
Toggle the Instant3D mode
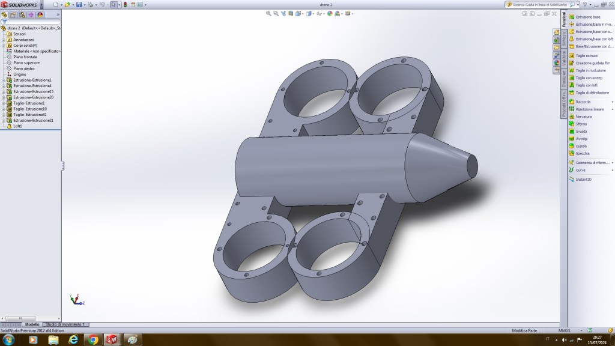(571, 179)
